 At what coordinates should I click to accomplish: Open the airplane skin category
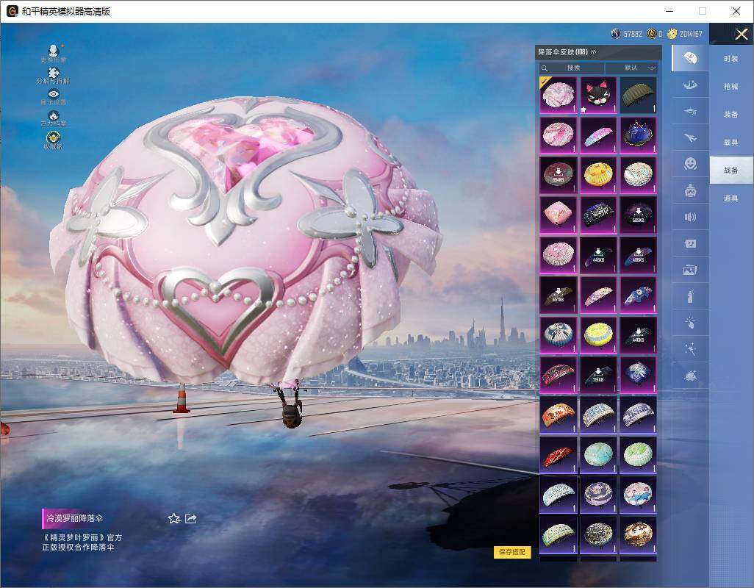pyautogui.click(x=690, y=137)
